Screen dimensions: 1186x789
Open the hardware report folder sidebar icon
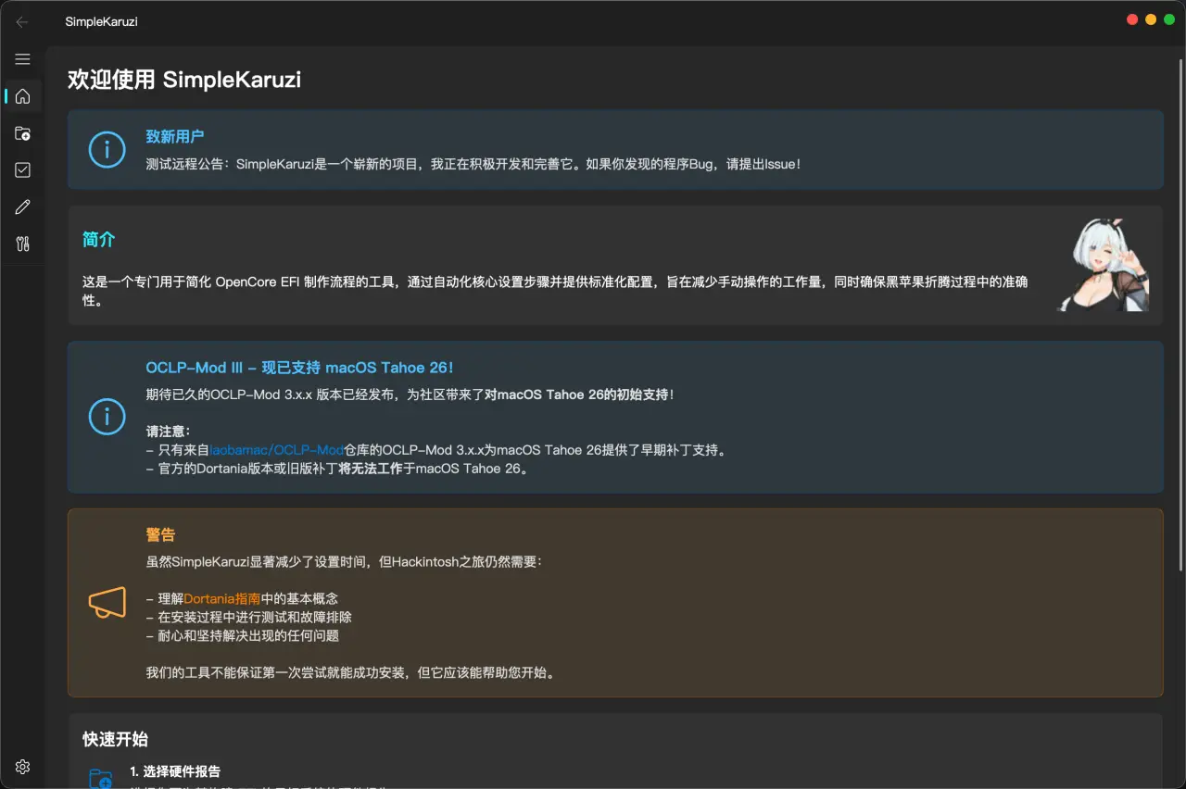22,133
